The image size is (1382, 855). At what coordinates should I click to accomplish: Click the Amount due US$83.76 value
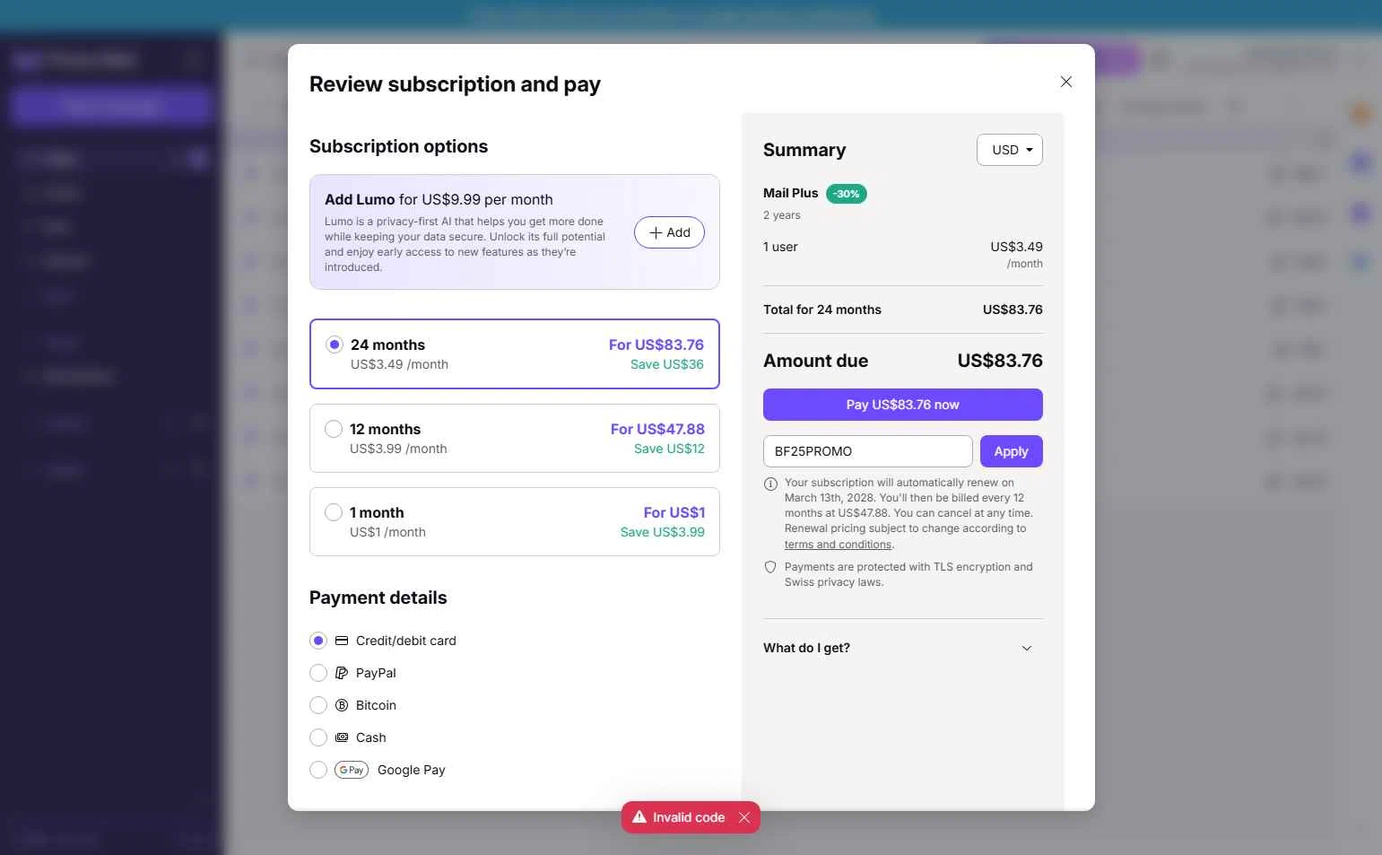(x=1000, y=361)
